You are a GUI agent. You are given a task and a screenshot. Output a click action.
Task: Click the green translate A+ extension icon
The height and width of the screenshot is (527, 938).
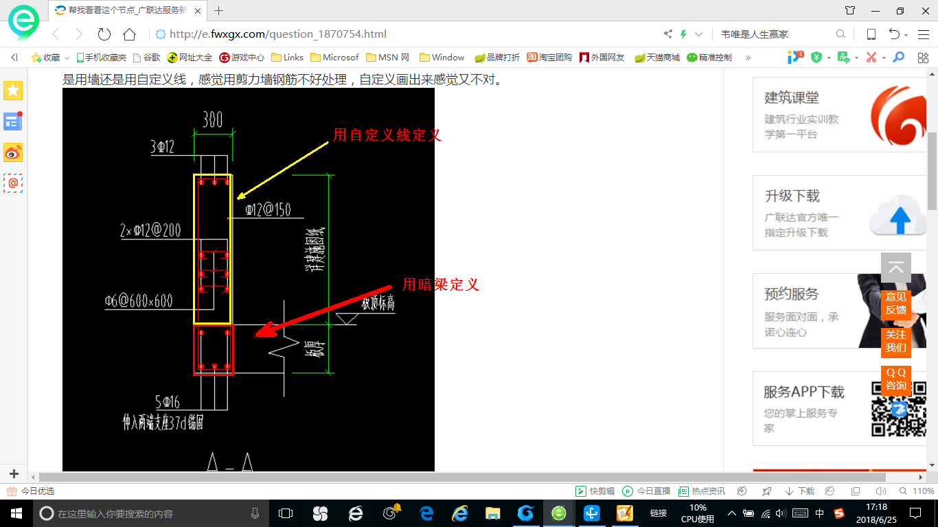tap(843, 58)
